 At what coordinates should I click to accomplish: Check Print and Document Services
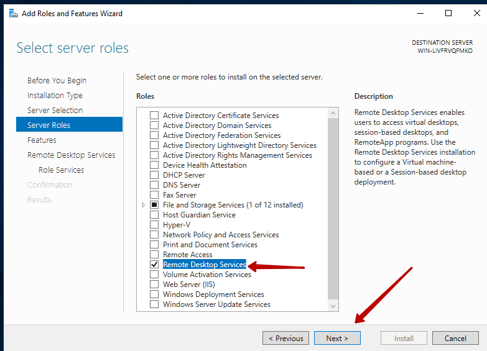tap(154, 245)
